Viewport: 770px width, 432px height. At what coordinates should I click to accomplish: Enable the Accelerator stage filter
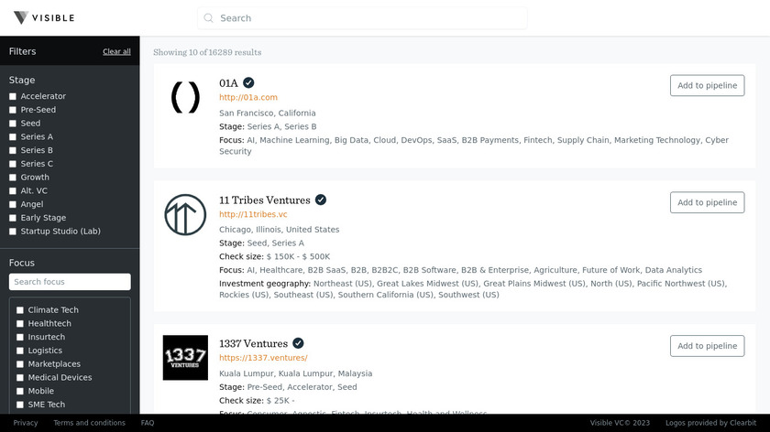pos(13,97)
